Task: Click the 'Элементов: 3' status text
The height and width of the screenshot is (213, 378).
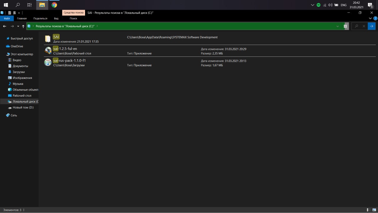Action: point(12,210)
